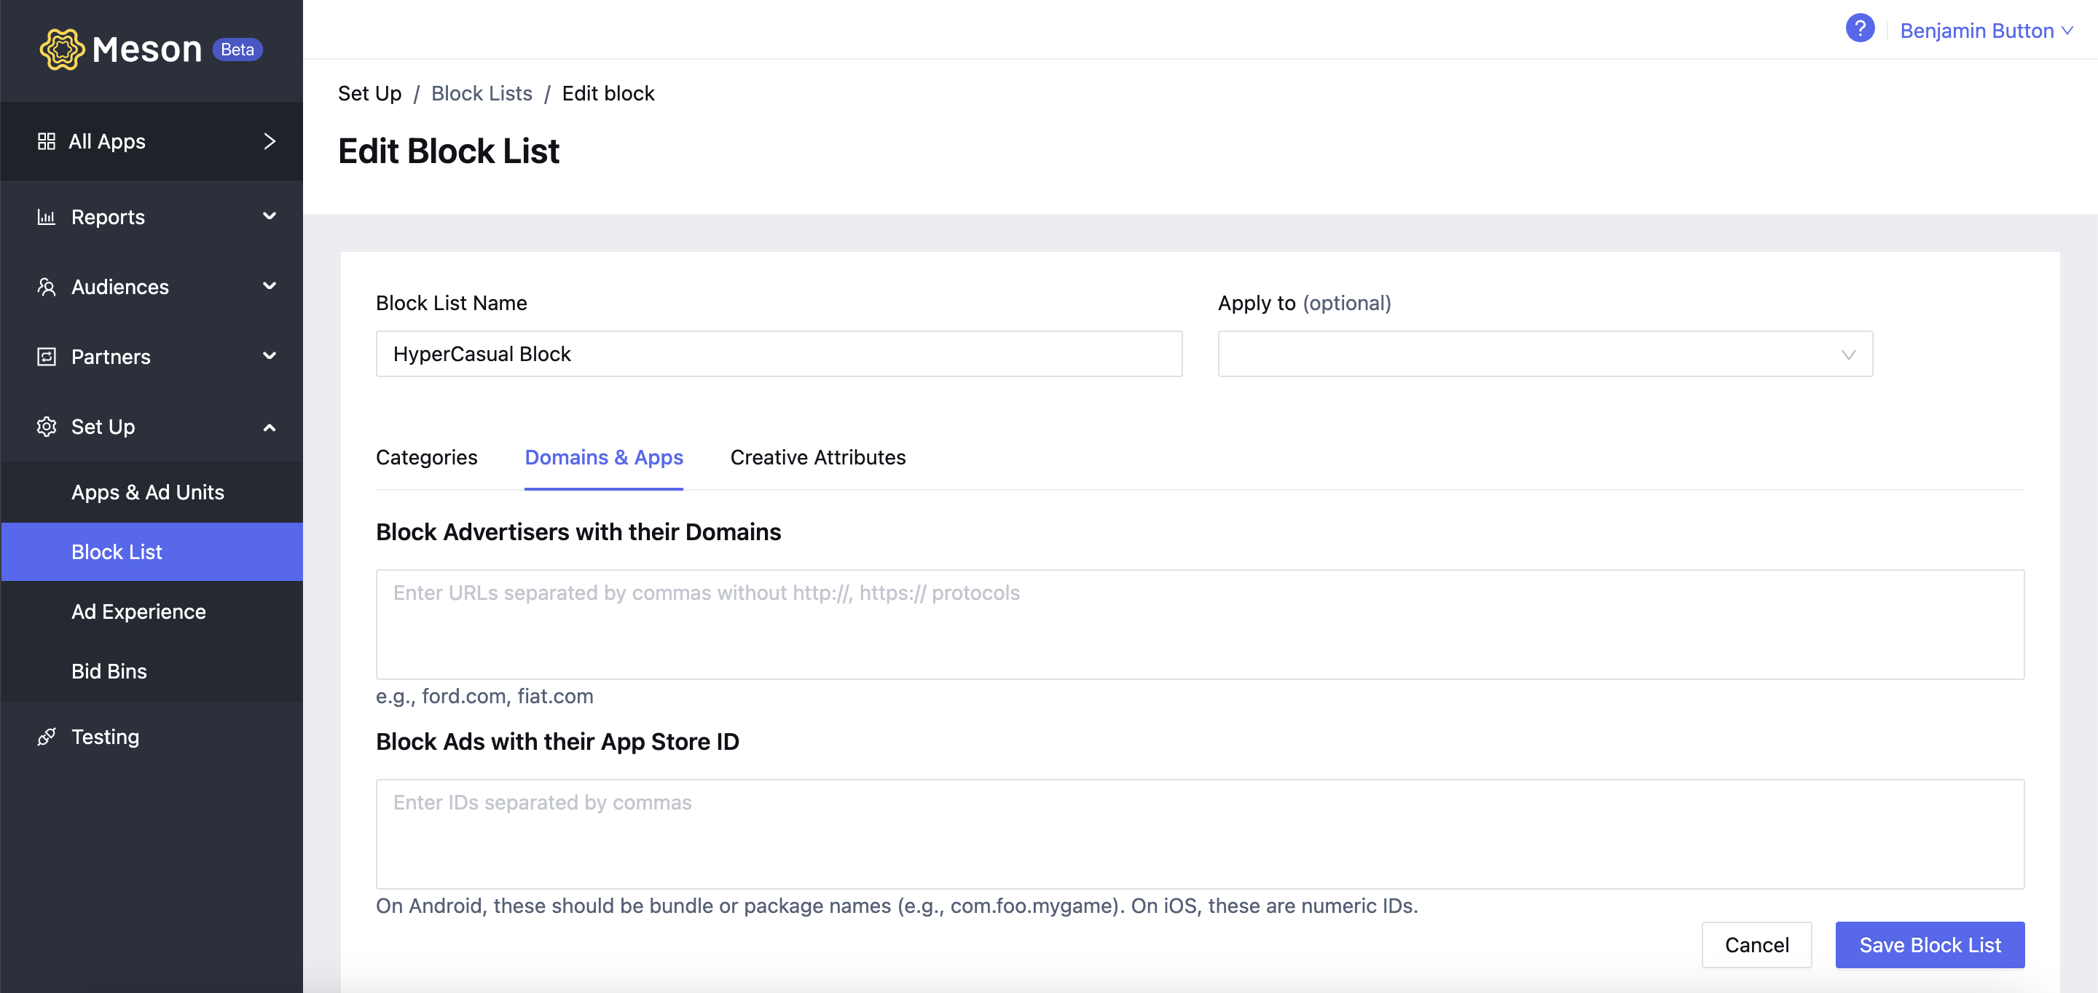Screen dimensions: 2098x993
Task: Open the Reports section label
Action: click(108, 218)
